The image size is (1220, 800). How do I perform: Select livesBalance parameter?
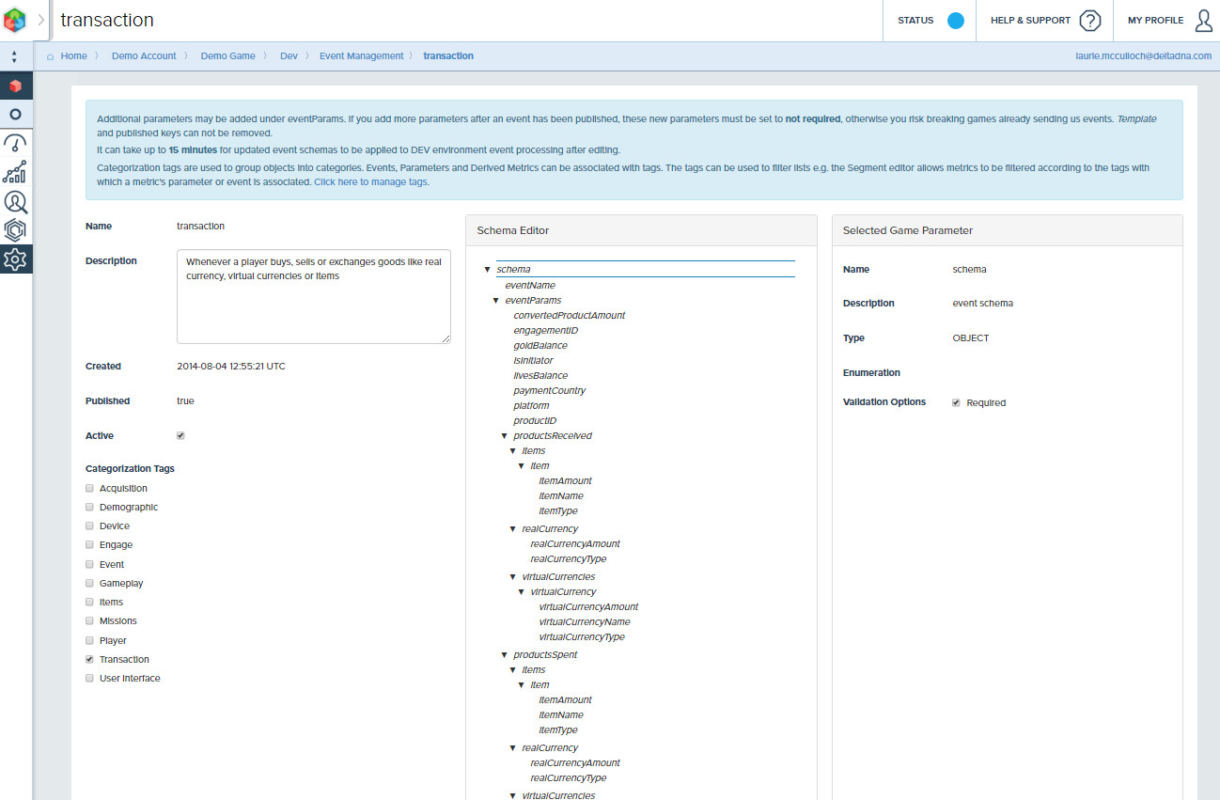(x=540, y=376)
